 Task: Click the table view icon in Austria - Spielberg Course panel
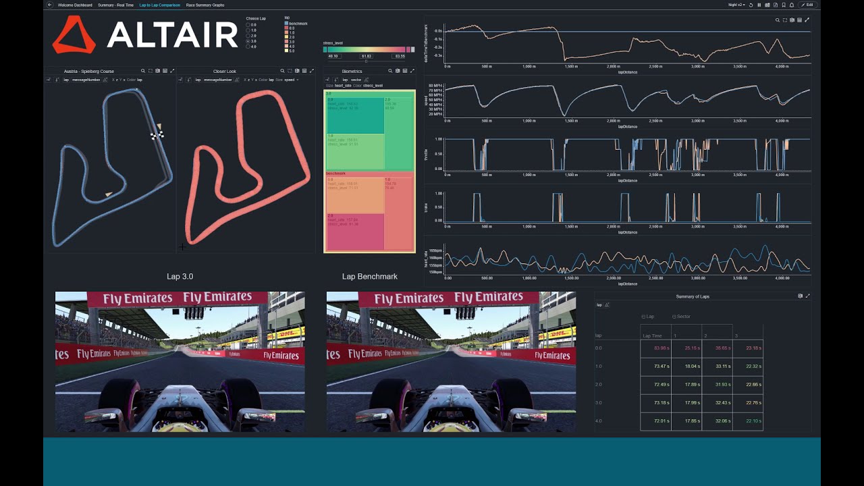tap(165, 71)
